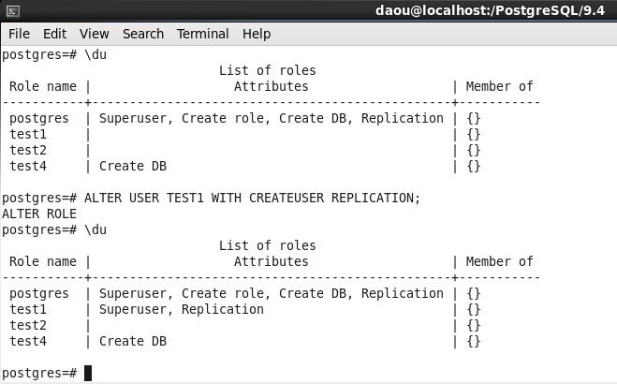Click the "Member of" header in lower table
Image resolution: width=617 pixels, height=384 pixels.
click(x=499, y=261)
